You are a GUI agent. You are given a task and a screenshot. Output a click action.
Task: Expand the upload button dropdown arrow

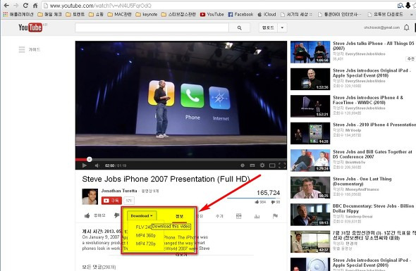pyautogui.click(x=282, y=27)
